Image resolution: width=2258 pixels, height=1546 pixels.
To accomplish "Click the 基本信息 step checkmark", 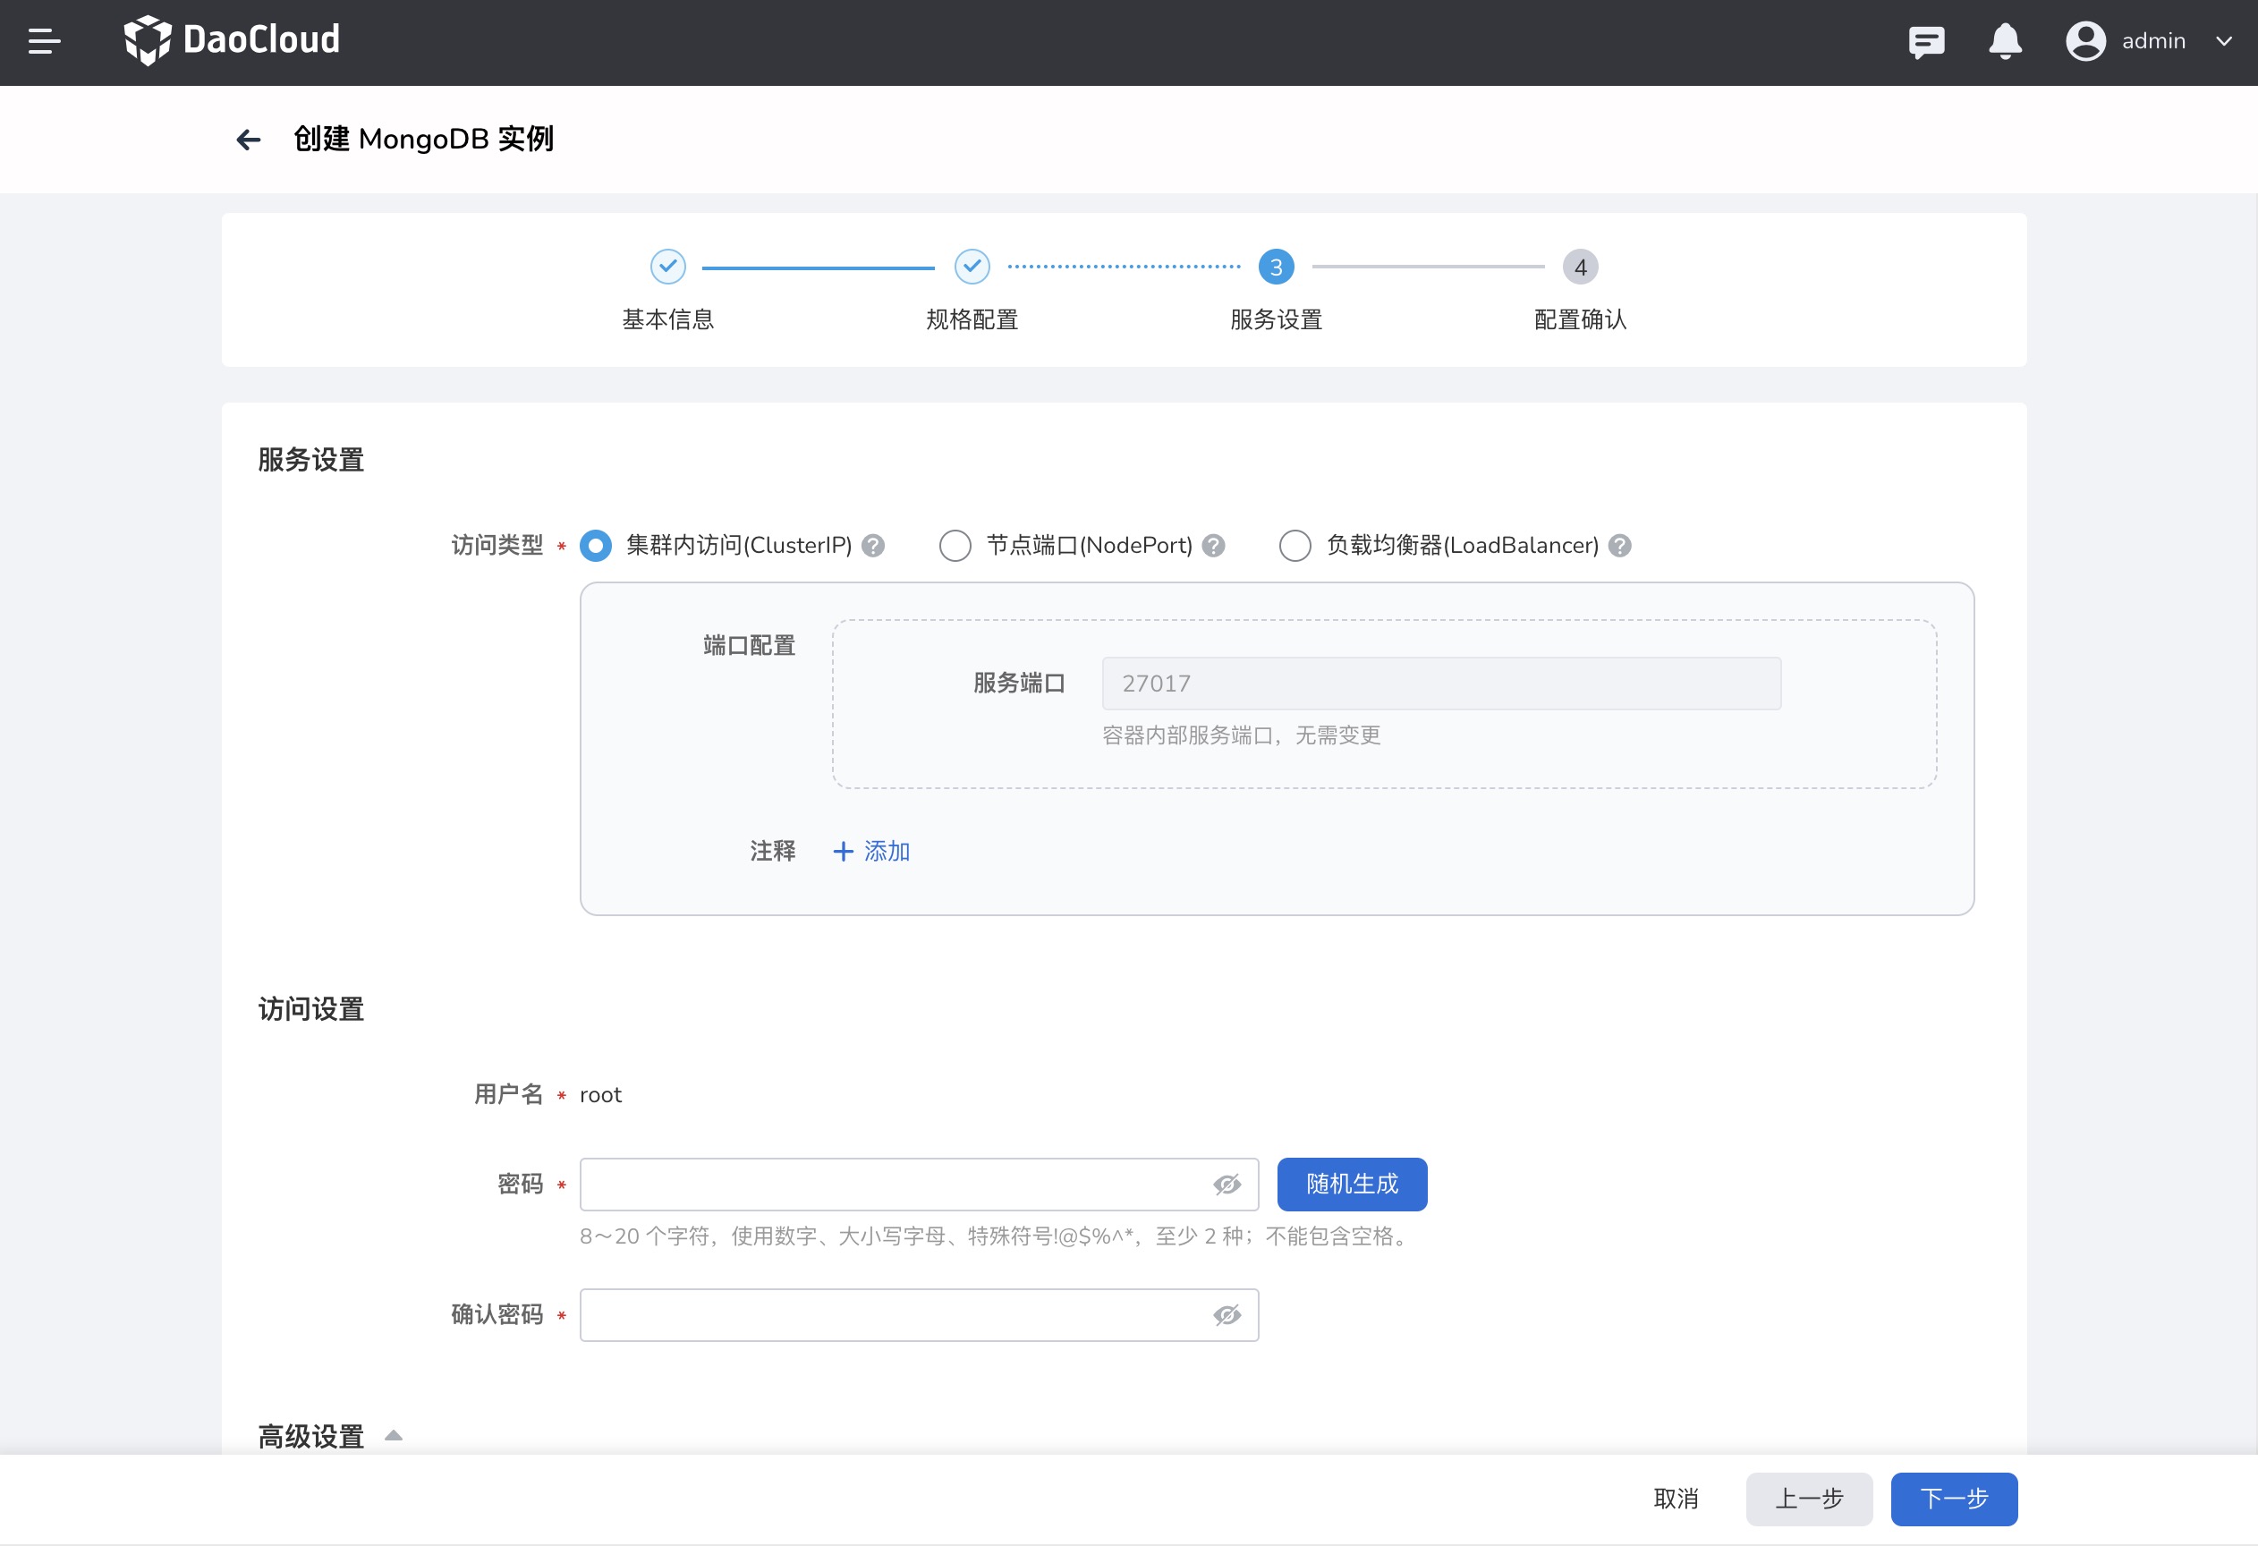I will pyautogui.click(x=667, y=267).
